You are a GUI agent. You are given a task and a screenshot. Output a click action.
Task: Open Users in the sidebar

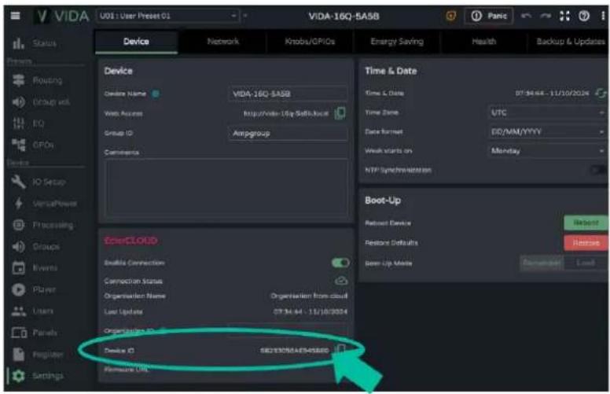pos(32,311)
